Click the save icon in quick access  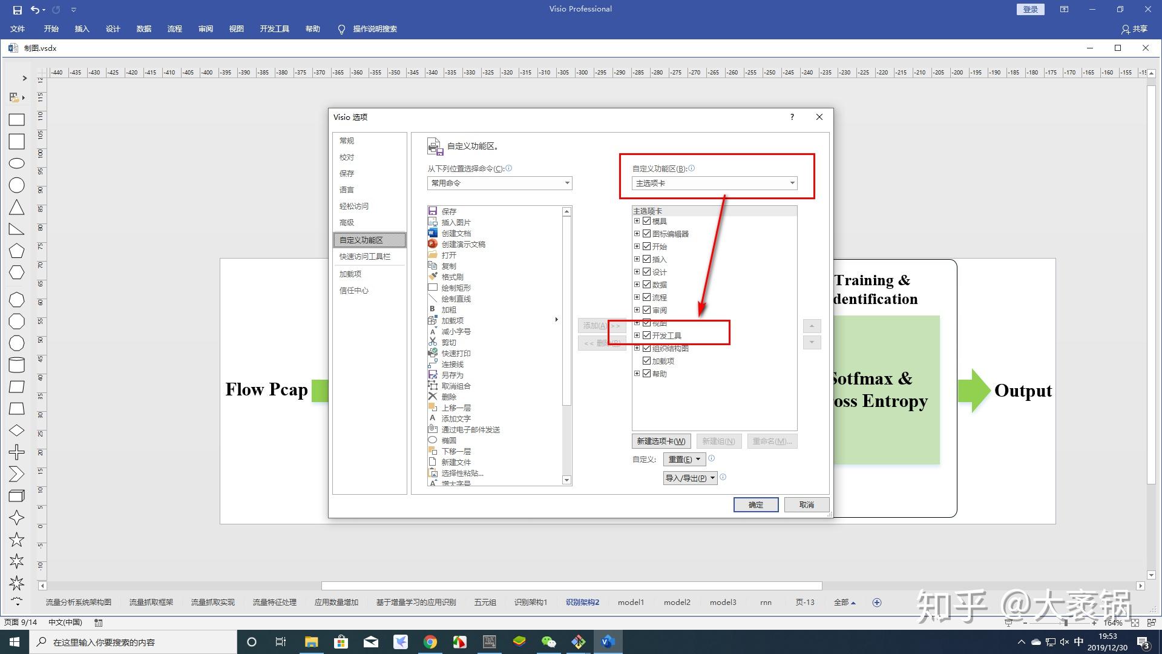click(17, 10)
